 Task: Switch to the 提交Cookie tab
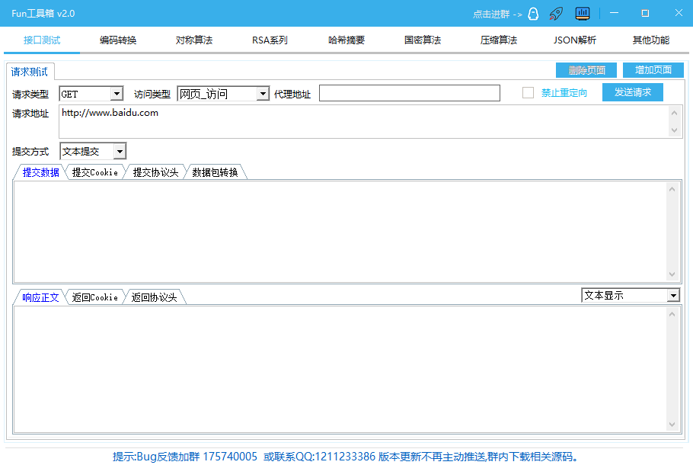coord(95,172)
